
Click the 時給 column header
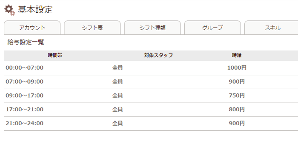click(237, 55)
